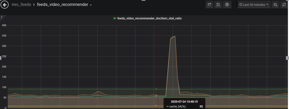The image size is (289, 109).
Task: Open the share dashboard icon
Action: pyautogui.click(x=209, y=5)
